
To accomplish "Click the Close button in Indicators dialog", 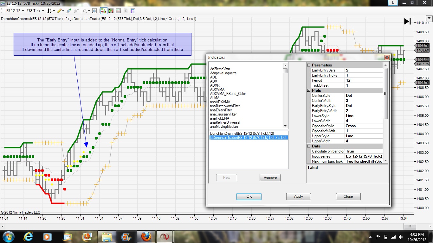I will (x=348, y=196).
